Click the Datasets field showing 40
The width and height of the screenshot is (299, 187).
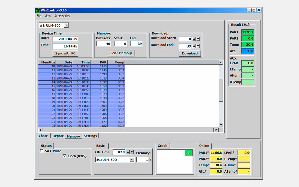[104, 44]
